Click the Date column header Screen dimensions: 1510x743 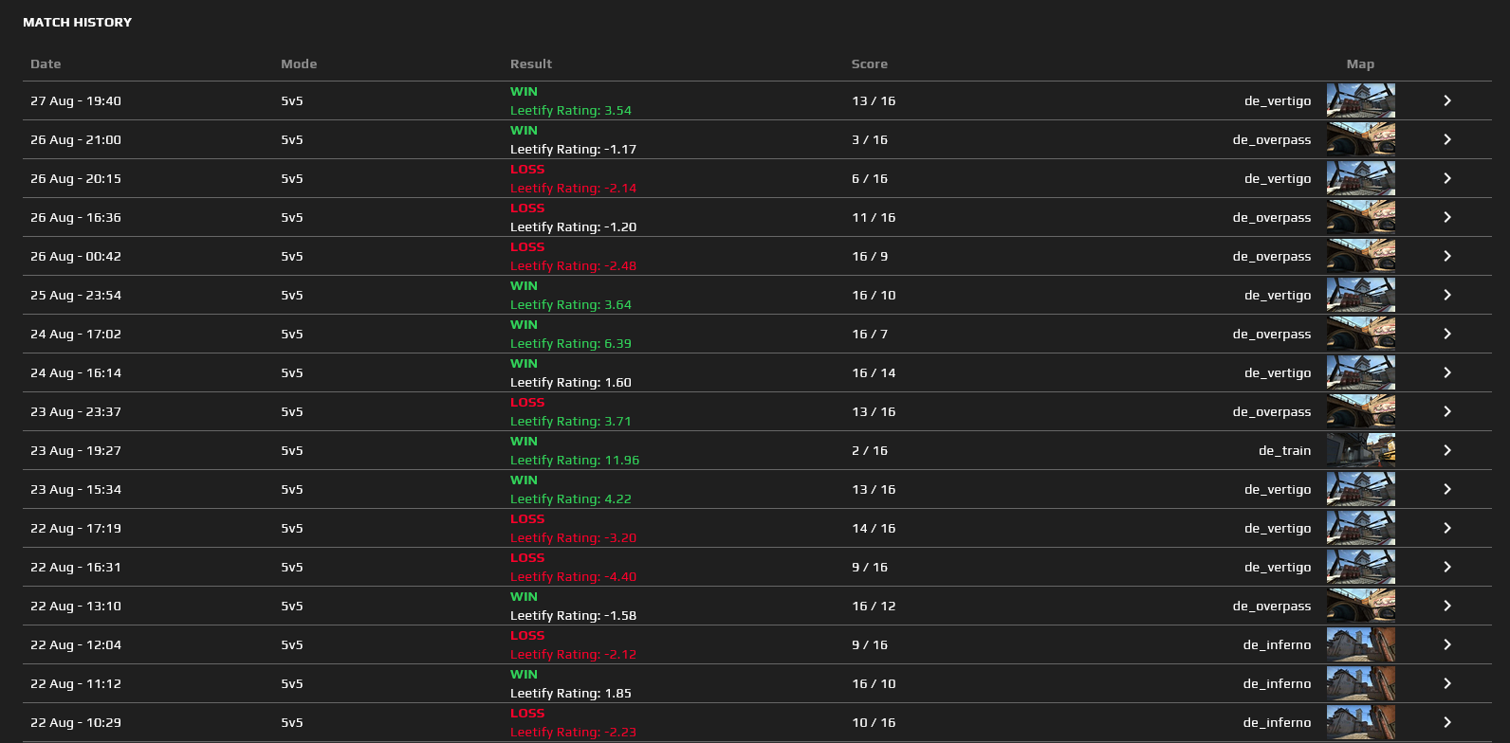(x=46, y=63)
